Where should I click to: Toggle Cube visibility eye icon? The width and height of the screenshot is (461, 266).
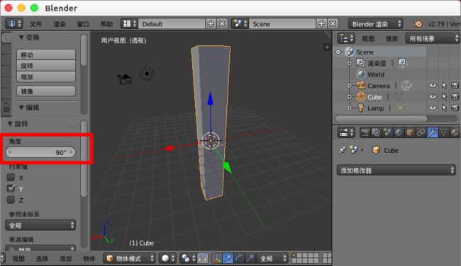[x=433, y=96]
